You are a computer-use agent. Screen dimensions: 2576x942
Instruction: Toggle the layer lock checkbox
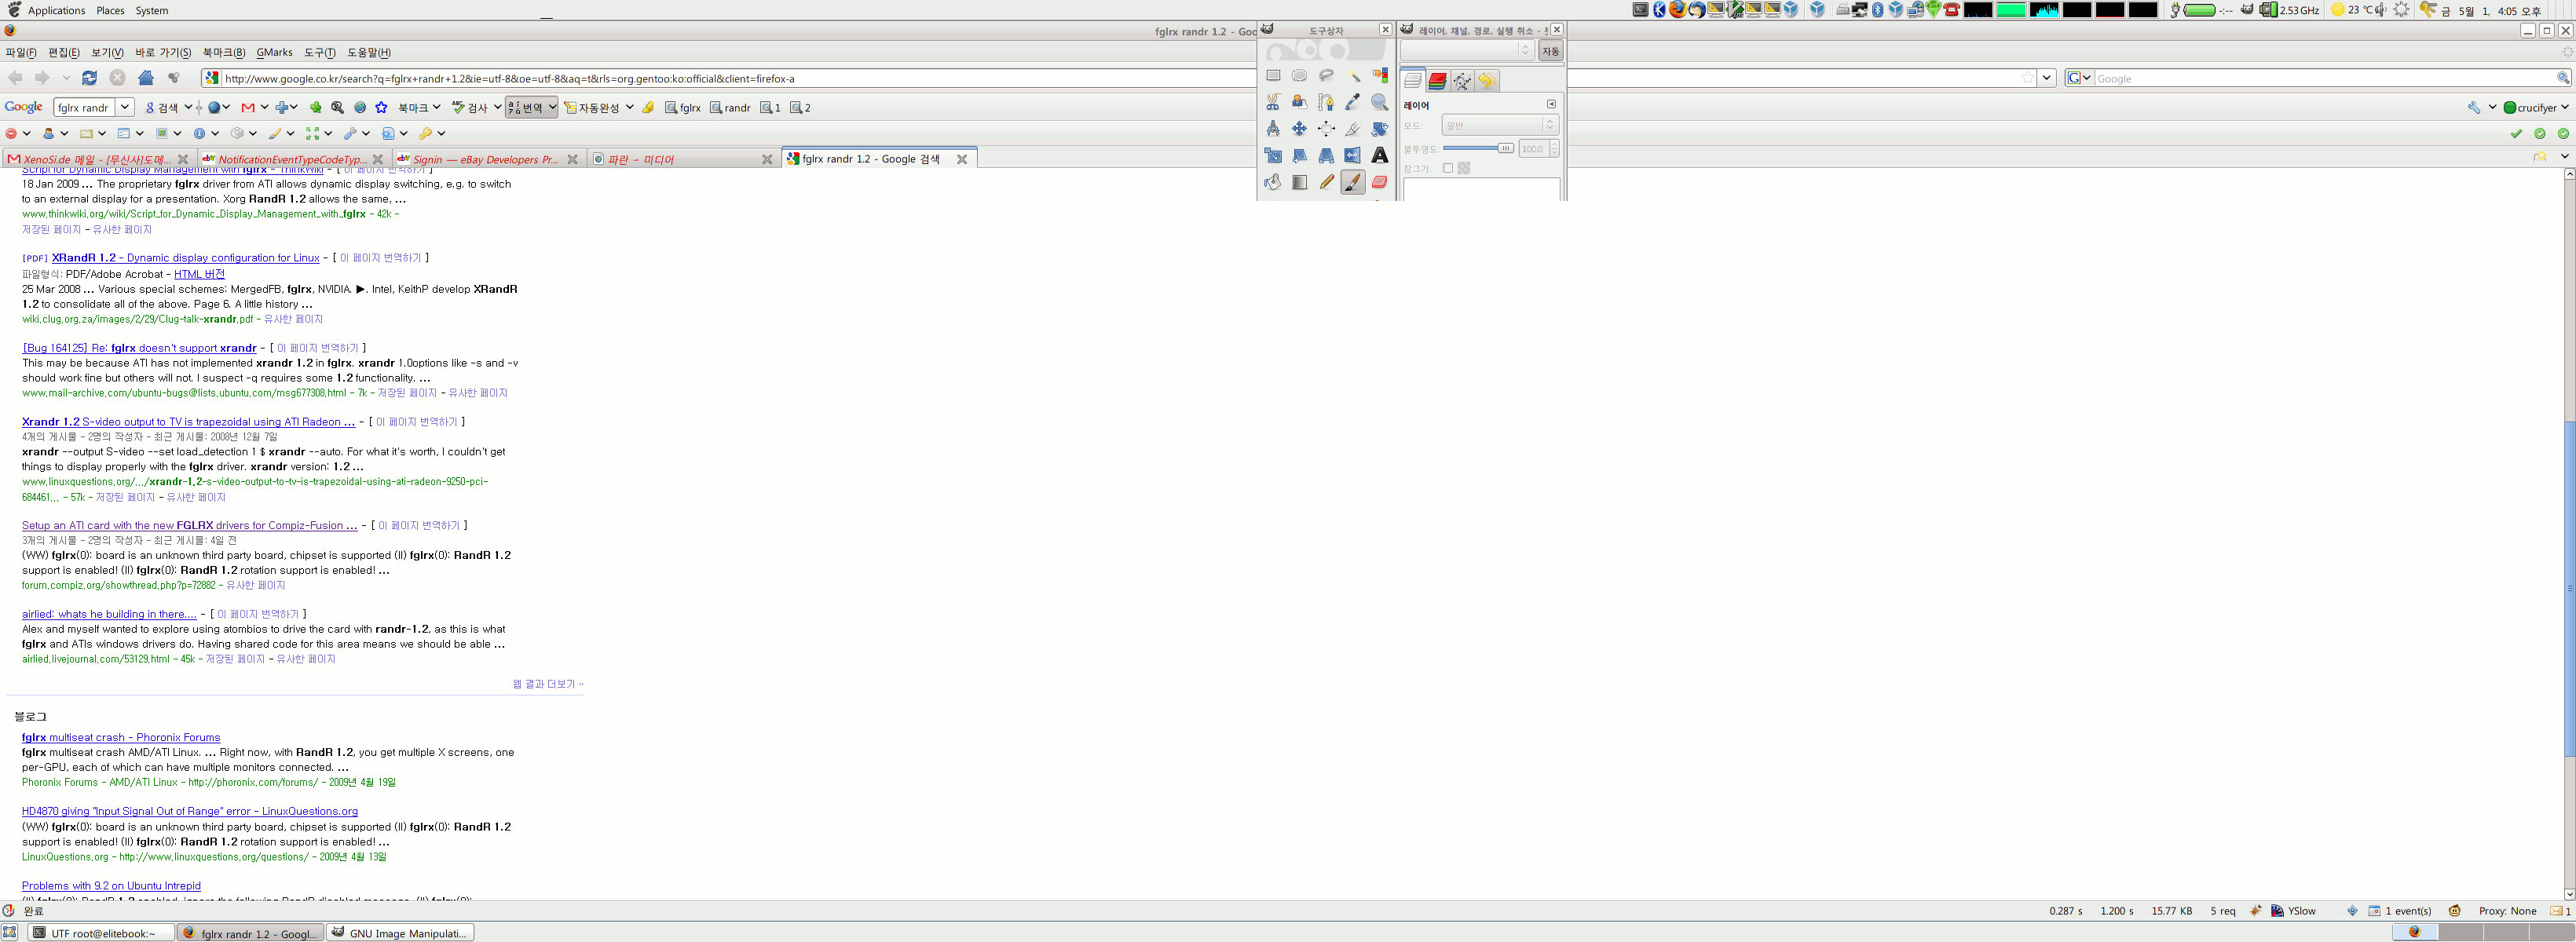(x=1447, y=168)
